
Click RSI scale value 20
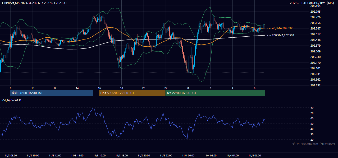312,140
